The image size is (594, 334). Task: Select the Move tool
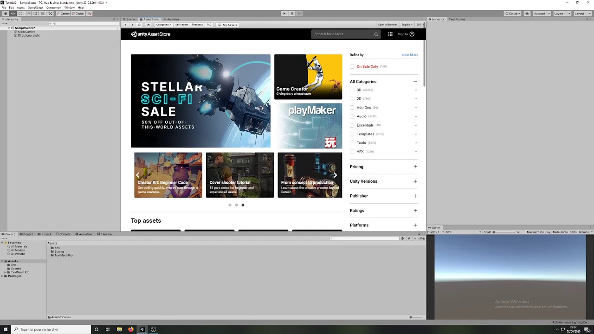pyautogui.click(x=13, y=13)
